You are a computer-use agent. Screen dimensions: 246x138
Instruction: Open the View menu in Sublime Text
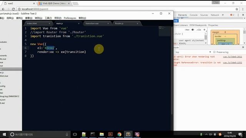click(29, 18)
